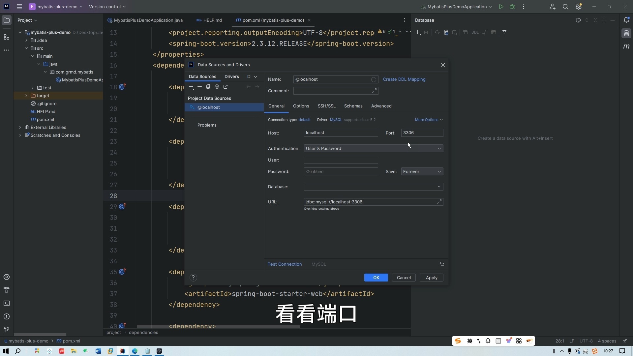Focus the Port field showing 3306

(422, 133)
